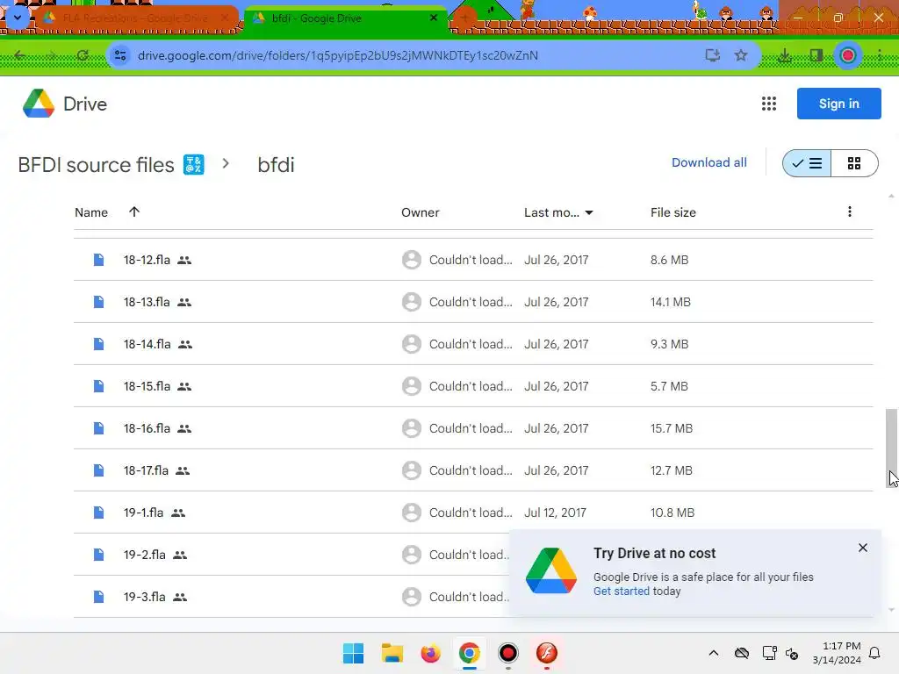Open Chrome's three-dot menu
The height and width of the screenshot is (674, 899).
880,55
